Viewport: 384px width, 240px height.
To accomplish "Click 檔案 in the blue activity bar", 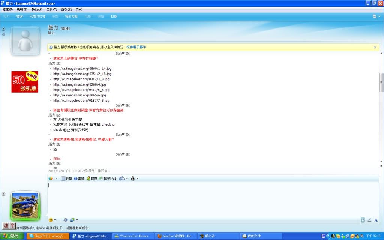I will [19, 16].
